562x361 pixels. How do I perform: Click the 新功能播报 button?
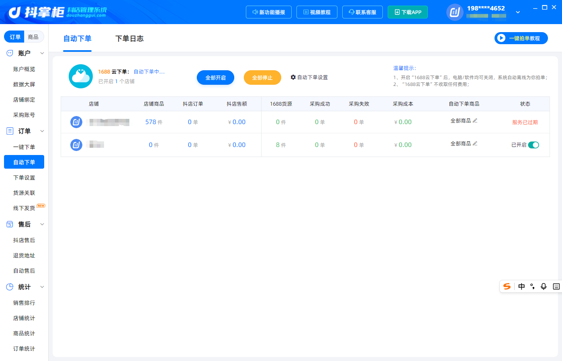[268, 12]
